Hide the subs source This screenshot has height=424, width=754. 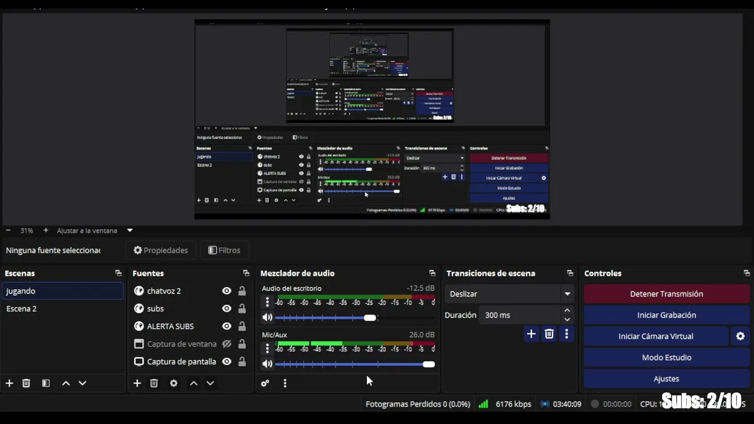(x=226, y=309)
